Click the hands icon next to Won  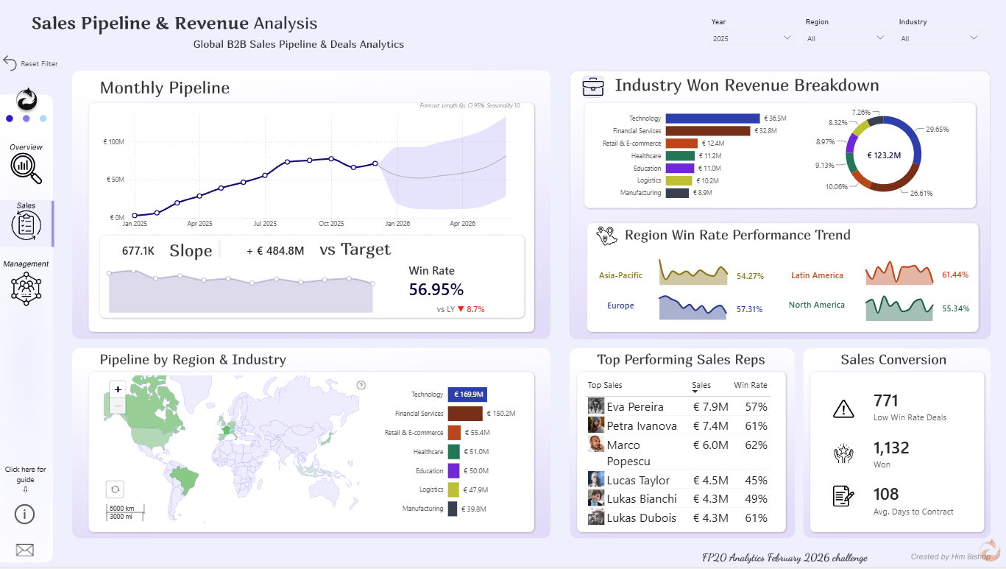click(843, 455)
